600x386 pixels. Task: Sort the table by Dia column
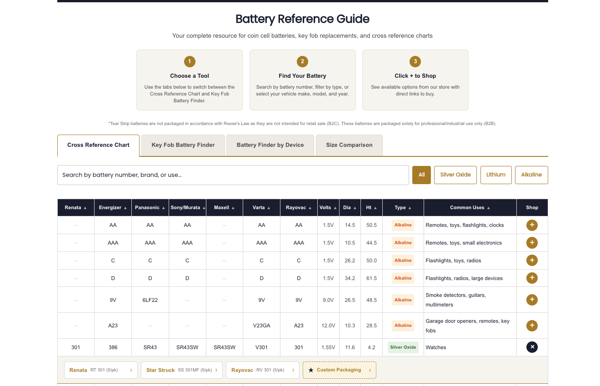[350, 207]
